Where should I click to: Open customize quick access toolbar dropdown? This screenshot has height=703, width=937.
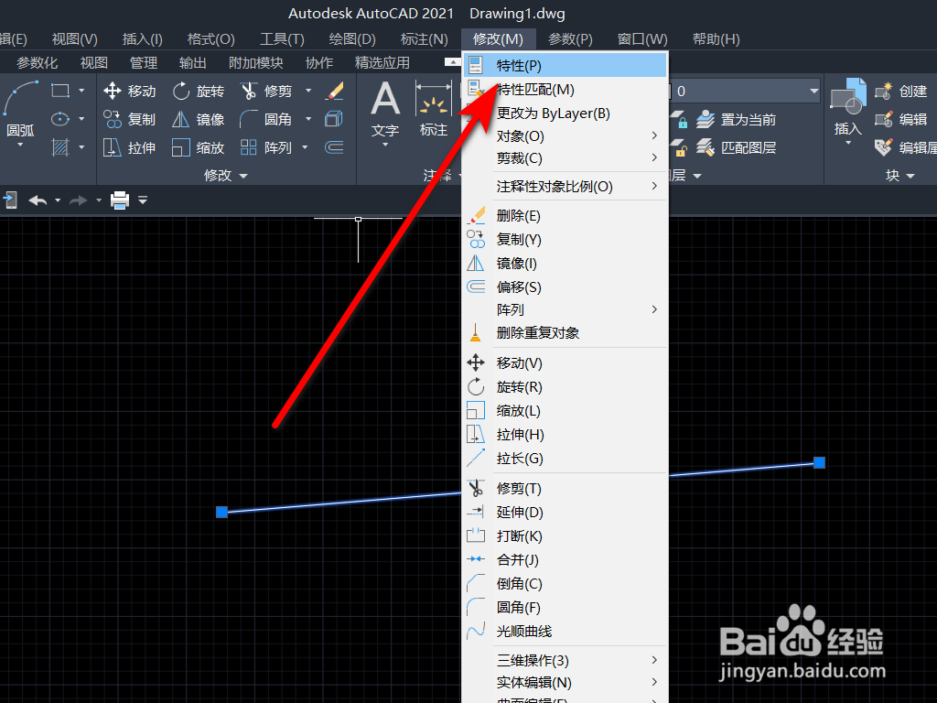(142, 200)
